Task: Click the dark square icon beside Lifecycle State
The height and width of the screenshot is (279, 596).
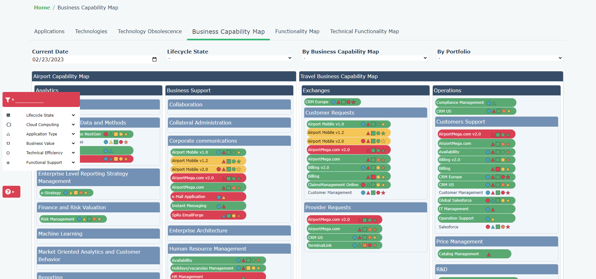Action: (8, 115)
